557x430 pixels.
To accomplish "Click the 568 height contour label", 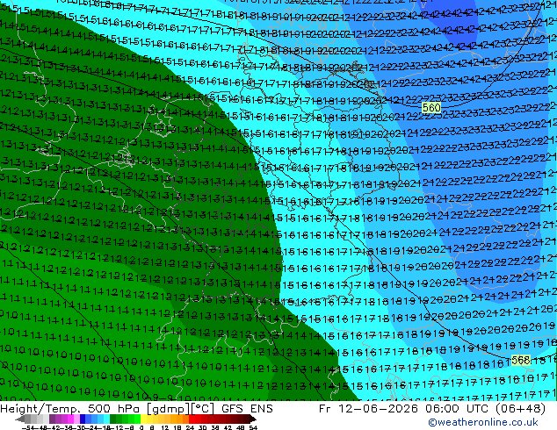I will click(x=521, y=360).
